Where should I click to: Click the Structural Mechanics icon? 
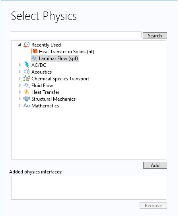(x=27, y=99)
